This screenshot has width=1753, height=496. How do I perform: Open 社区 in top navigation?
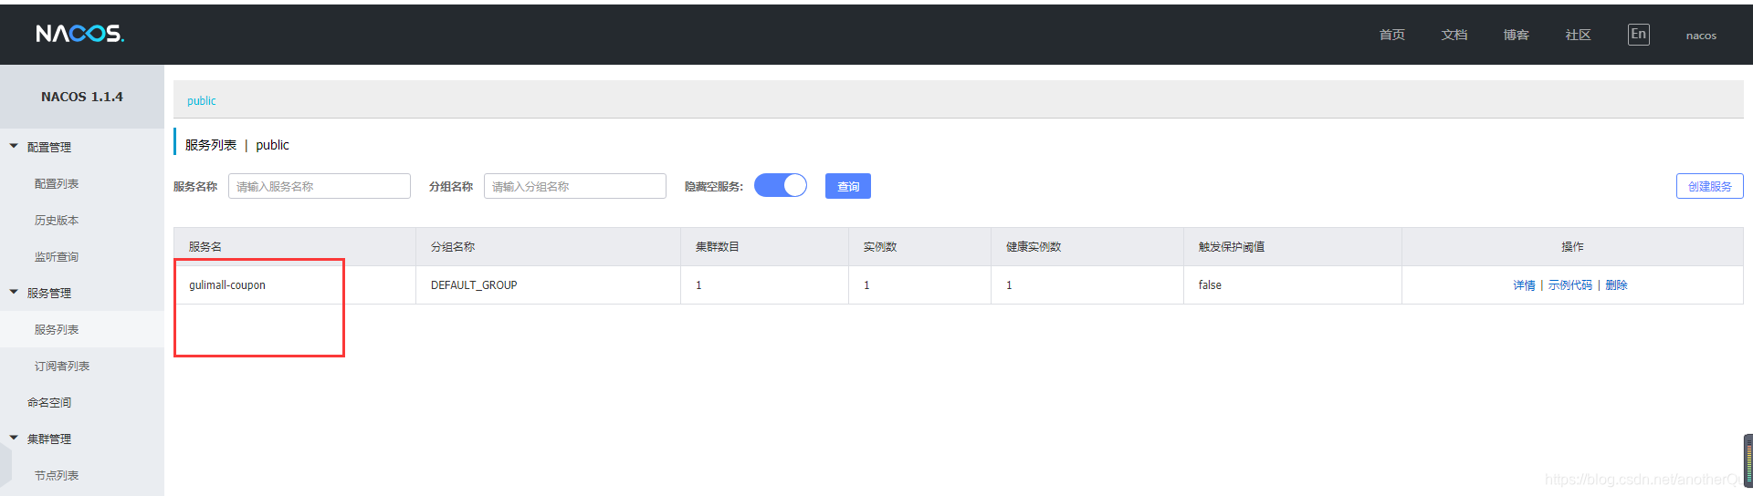pos(1578,35)
